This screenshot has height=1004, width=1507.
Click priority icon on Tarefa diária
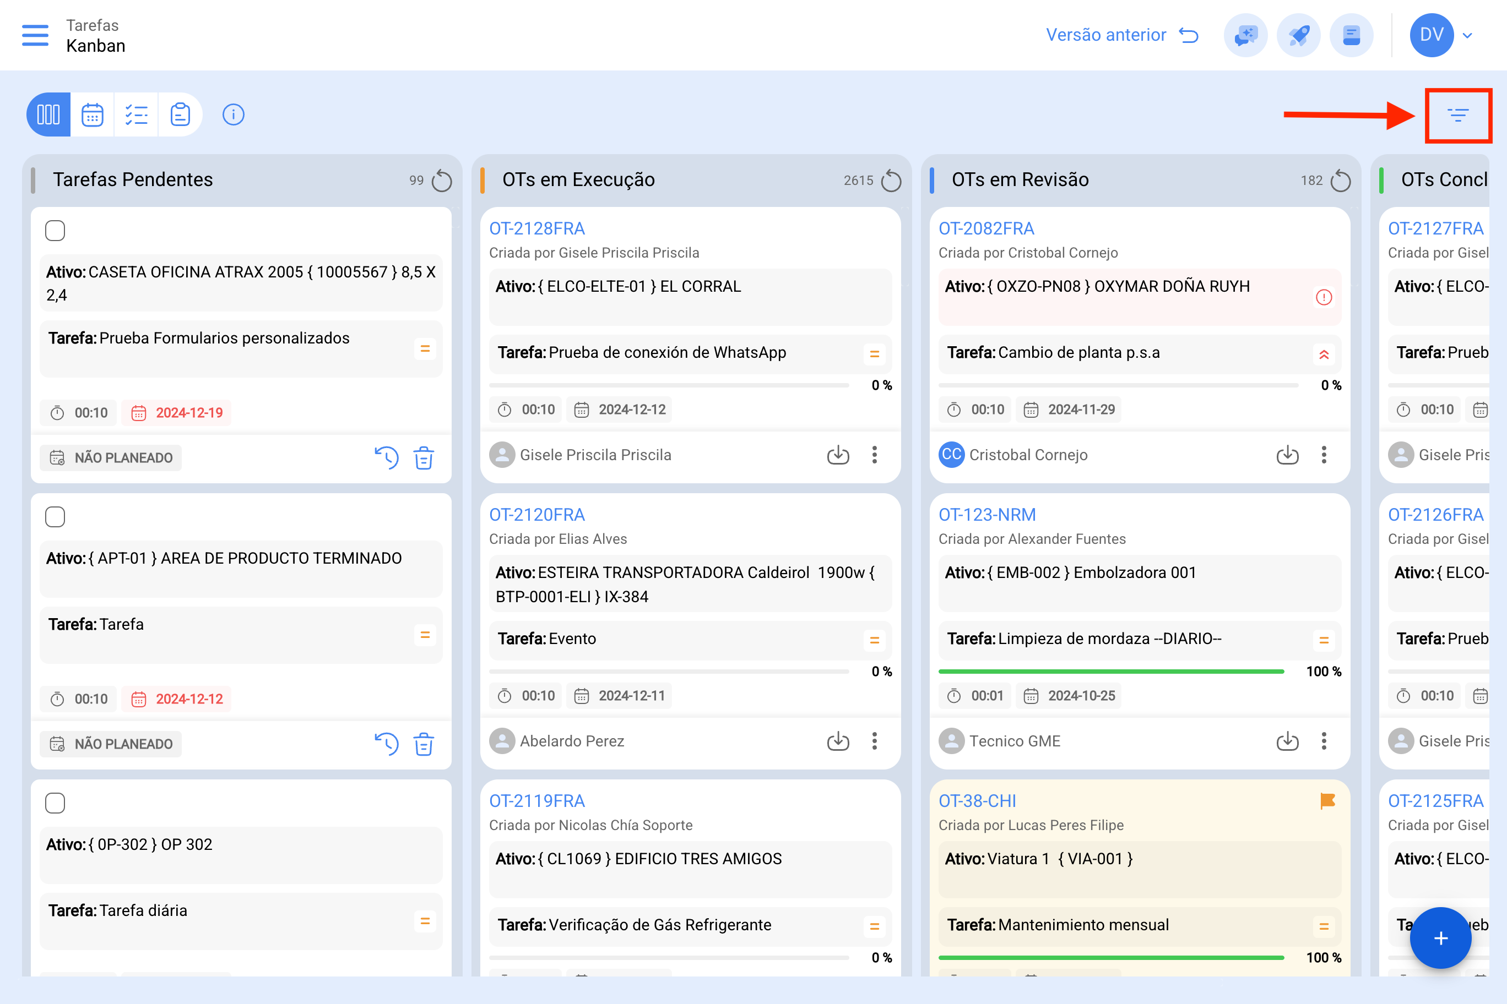[424, 921]
